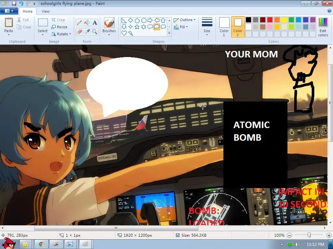Click the horizontal scrollbar thumb
Screen dimensions: 333x249
point(116,228)
